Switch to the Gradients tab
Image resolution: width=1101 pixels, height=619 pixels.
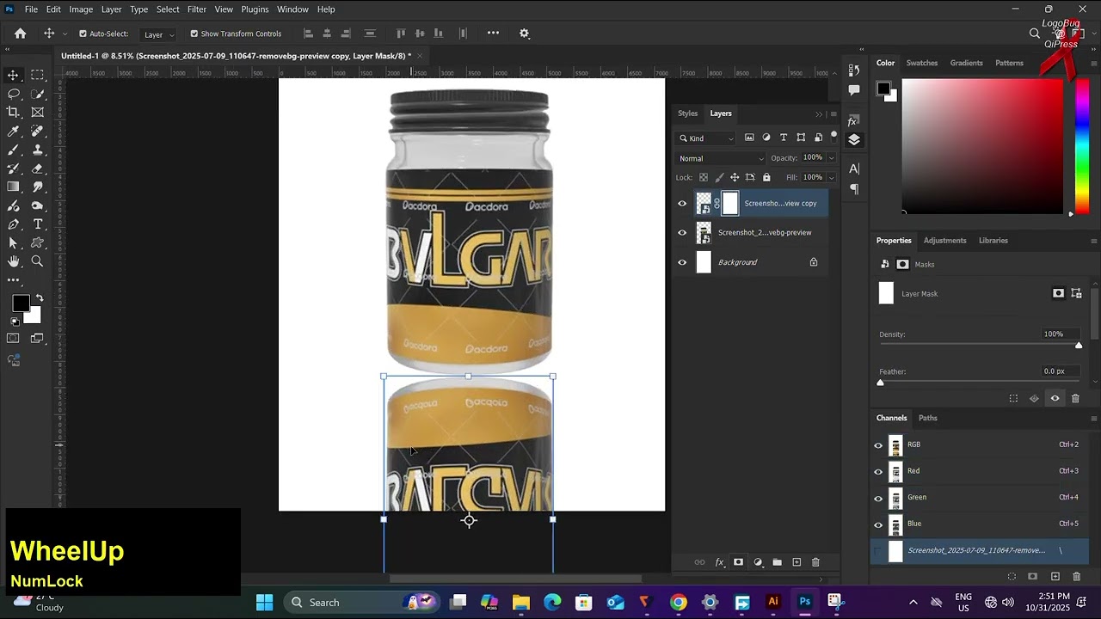(x=966, y=63)
